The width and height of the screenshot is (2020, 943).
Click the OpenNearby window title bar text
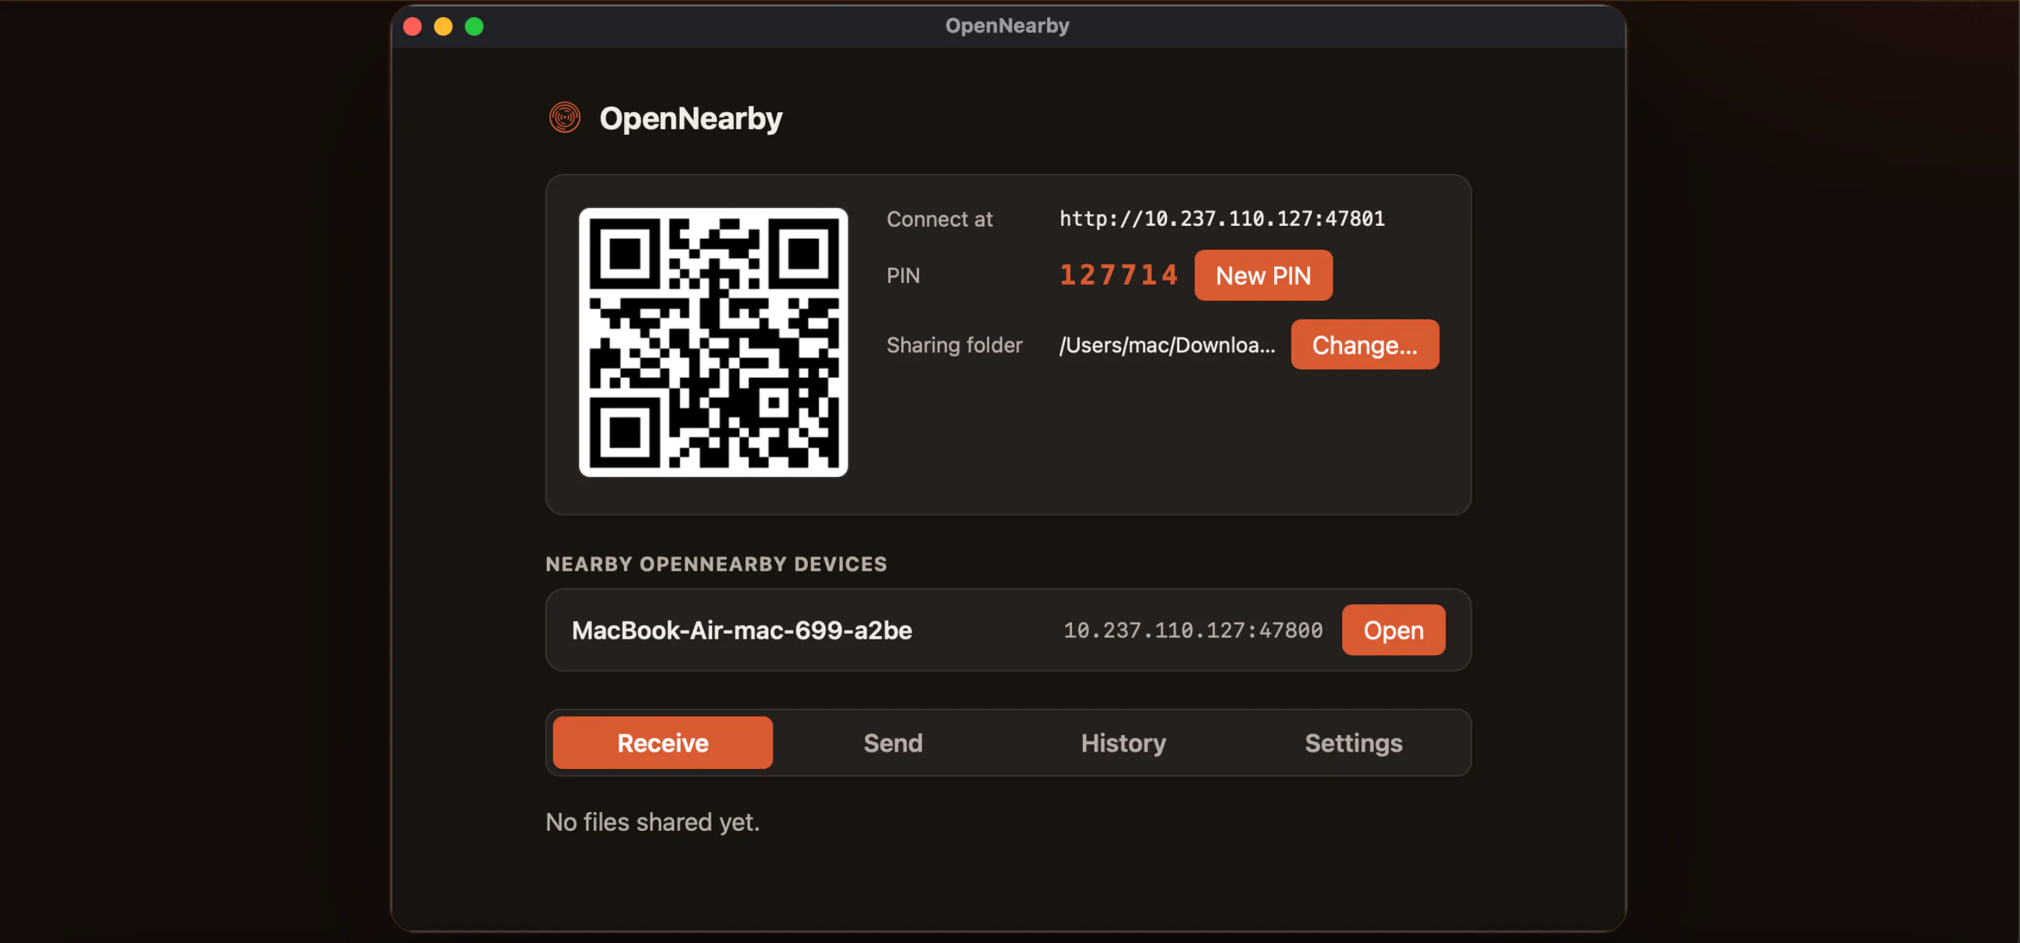[x=1007, y=26]
